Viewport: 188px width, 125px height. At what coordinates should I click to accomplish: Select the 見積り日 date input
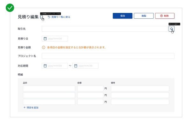[x=55, y=39]
